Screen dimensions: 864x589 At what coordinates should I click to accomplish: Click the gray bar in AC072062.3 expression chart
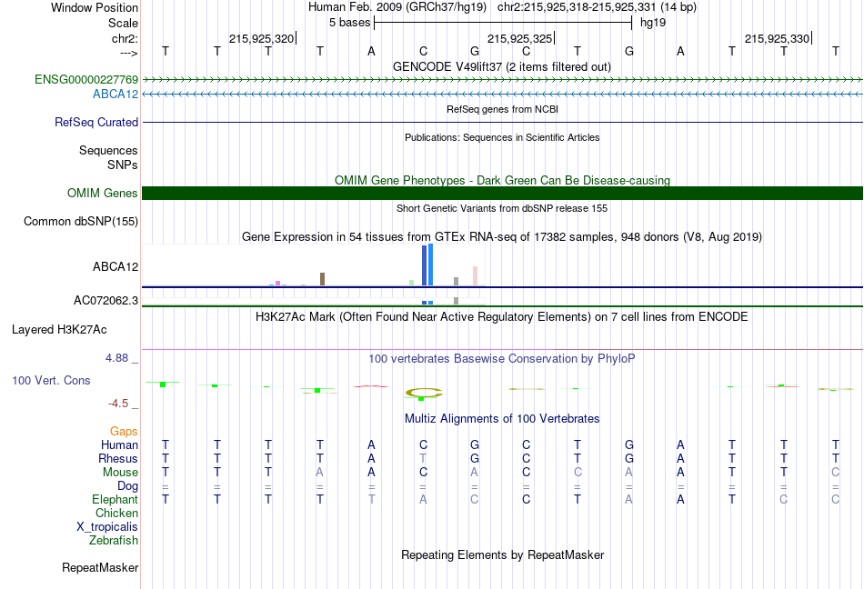(x=457, y=301)
